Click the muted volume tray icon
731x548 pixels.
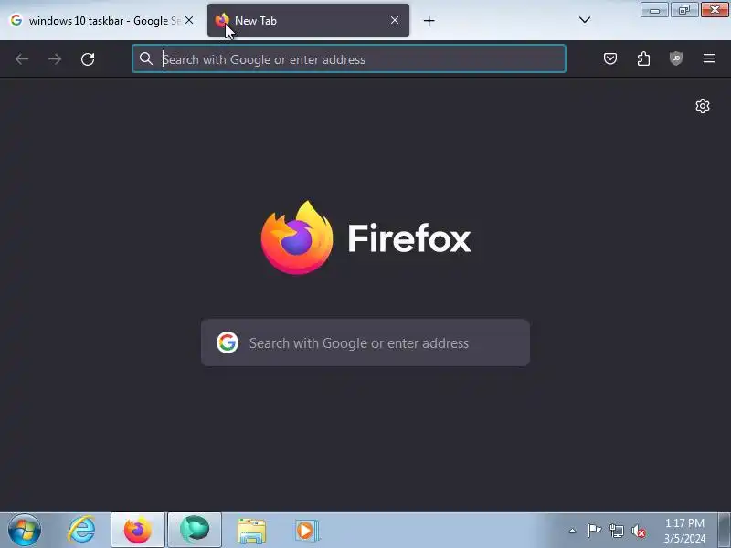(638, 531)
